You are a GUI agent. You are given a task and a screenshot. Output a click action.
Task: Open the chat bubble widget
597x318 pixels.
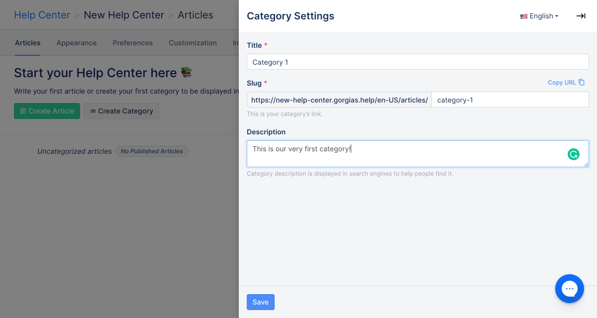click(570, 289)
